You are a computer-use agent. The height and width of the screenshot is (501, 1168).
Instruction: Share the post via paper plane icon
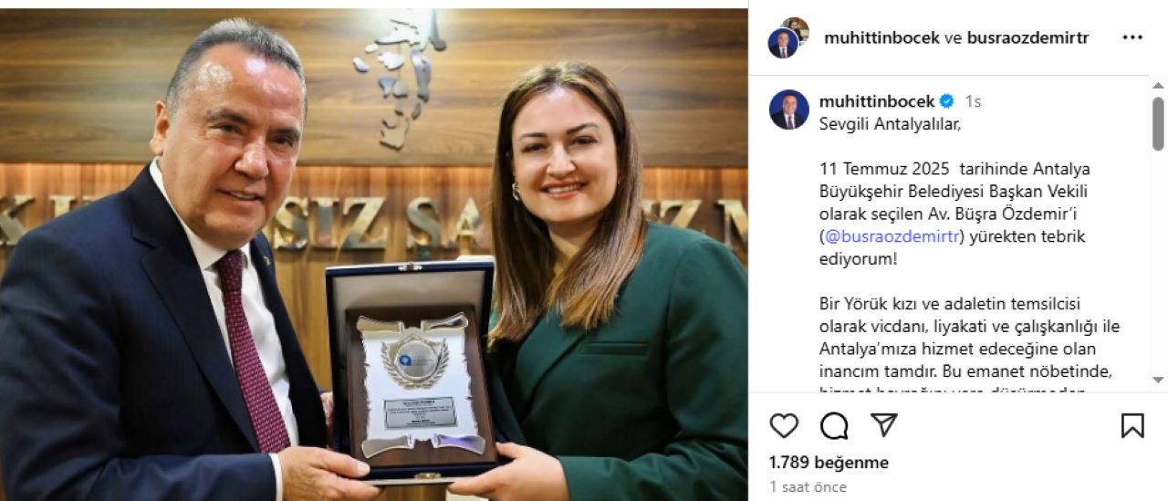point(883,425)
